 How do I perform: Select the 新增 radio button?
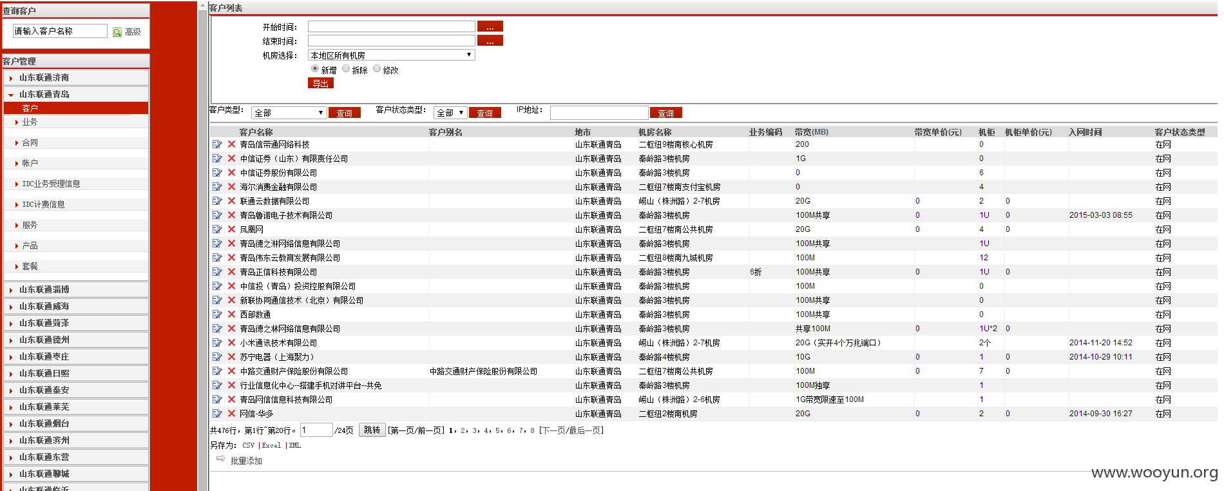tap(315, 69)
